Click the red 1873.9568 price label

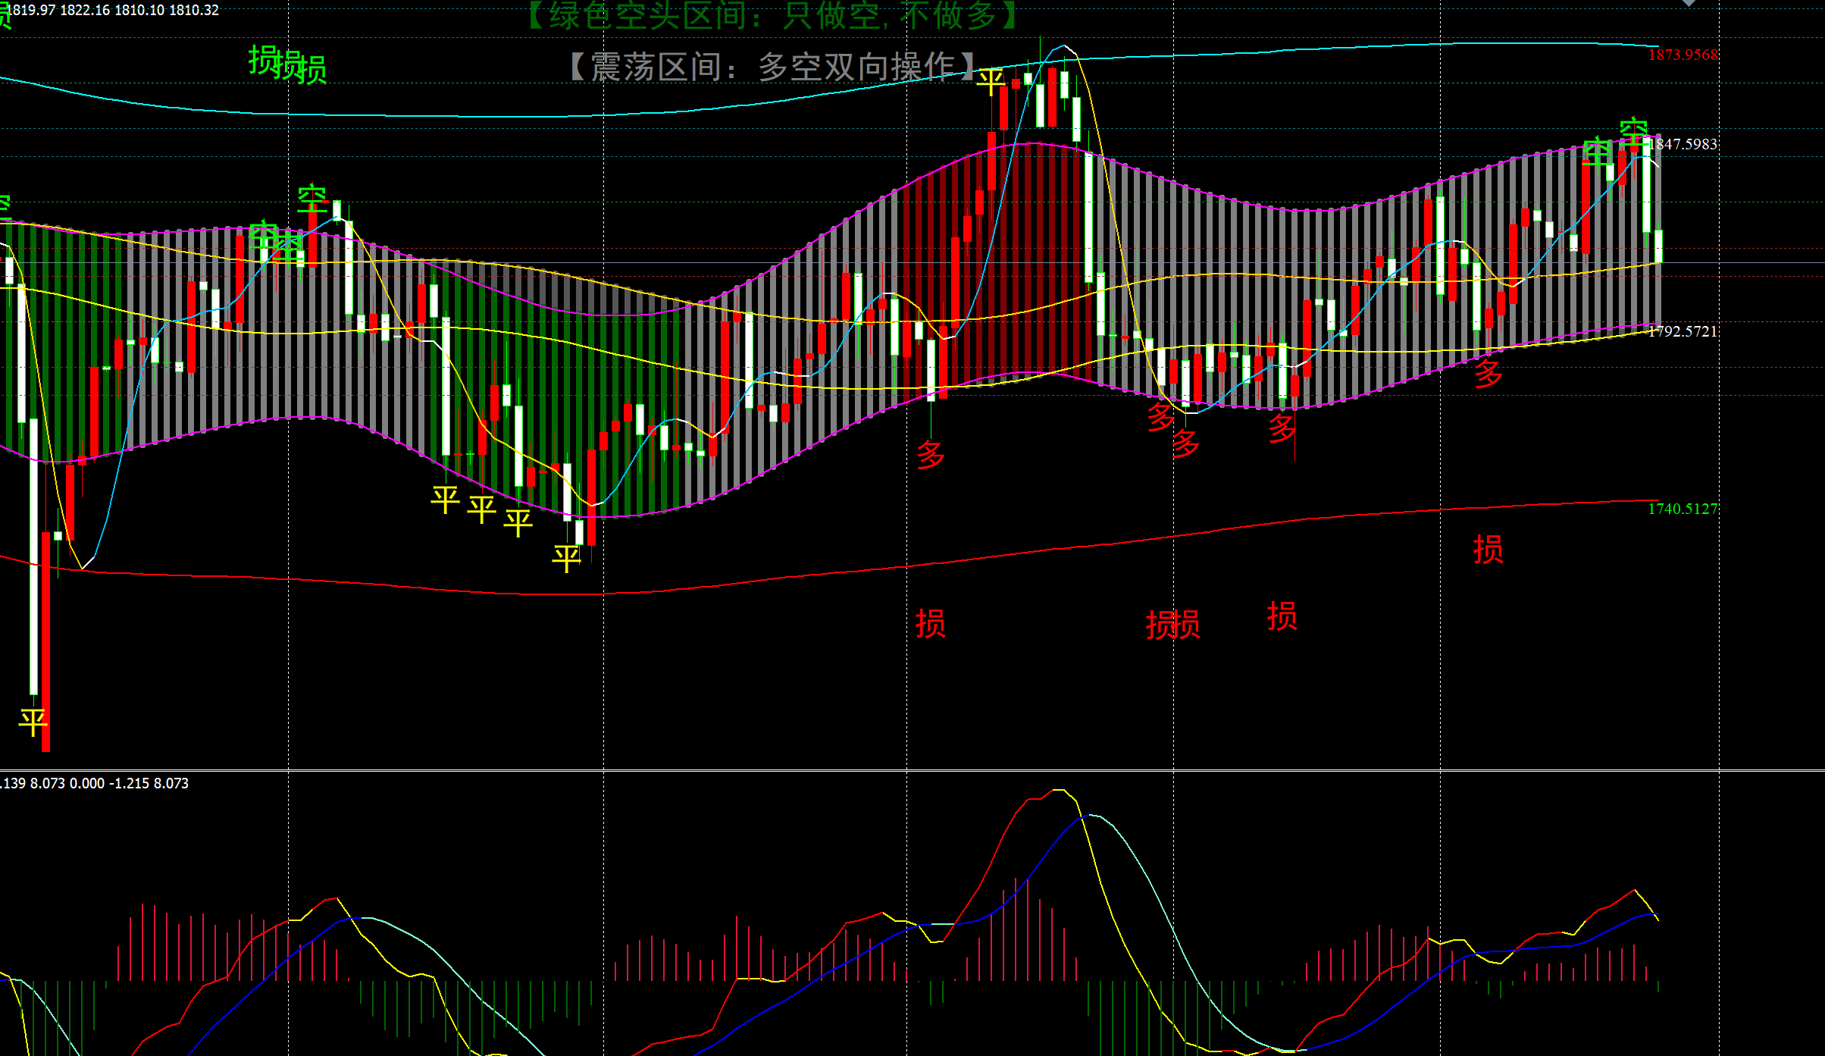point(1683,55)
